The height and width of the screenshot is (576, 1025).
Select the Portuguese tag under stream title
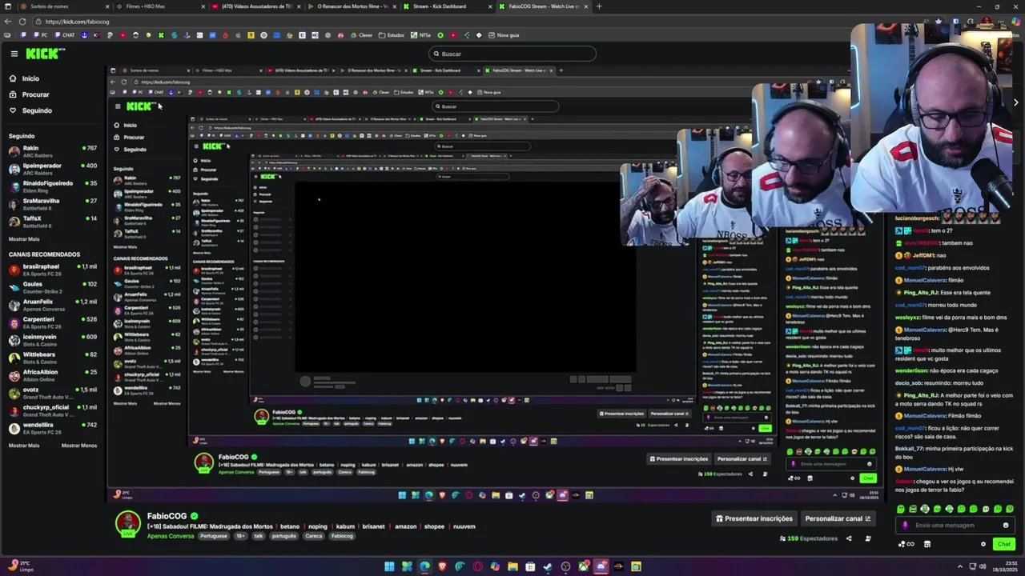(x=214, y=536)
